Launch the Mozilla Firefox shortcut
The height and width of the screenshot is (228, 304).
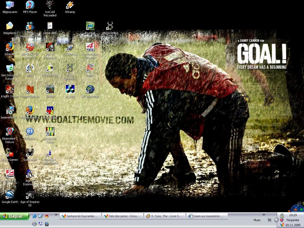click(x=30, y=113)
